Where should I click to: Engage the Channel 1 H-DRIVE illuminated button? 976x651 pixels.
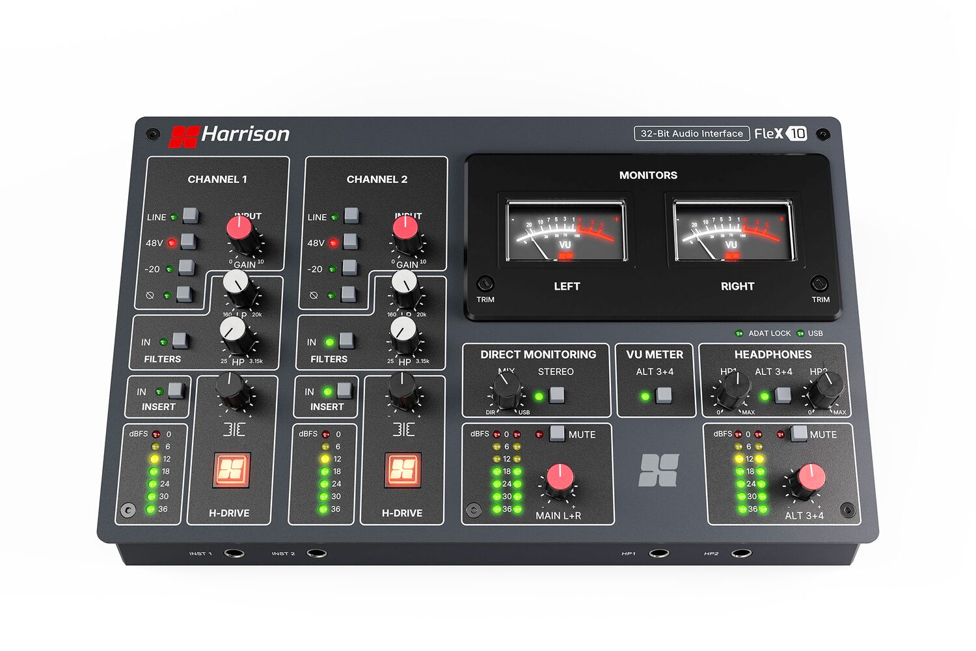pos(232,470)
